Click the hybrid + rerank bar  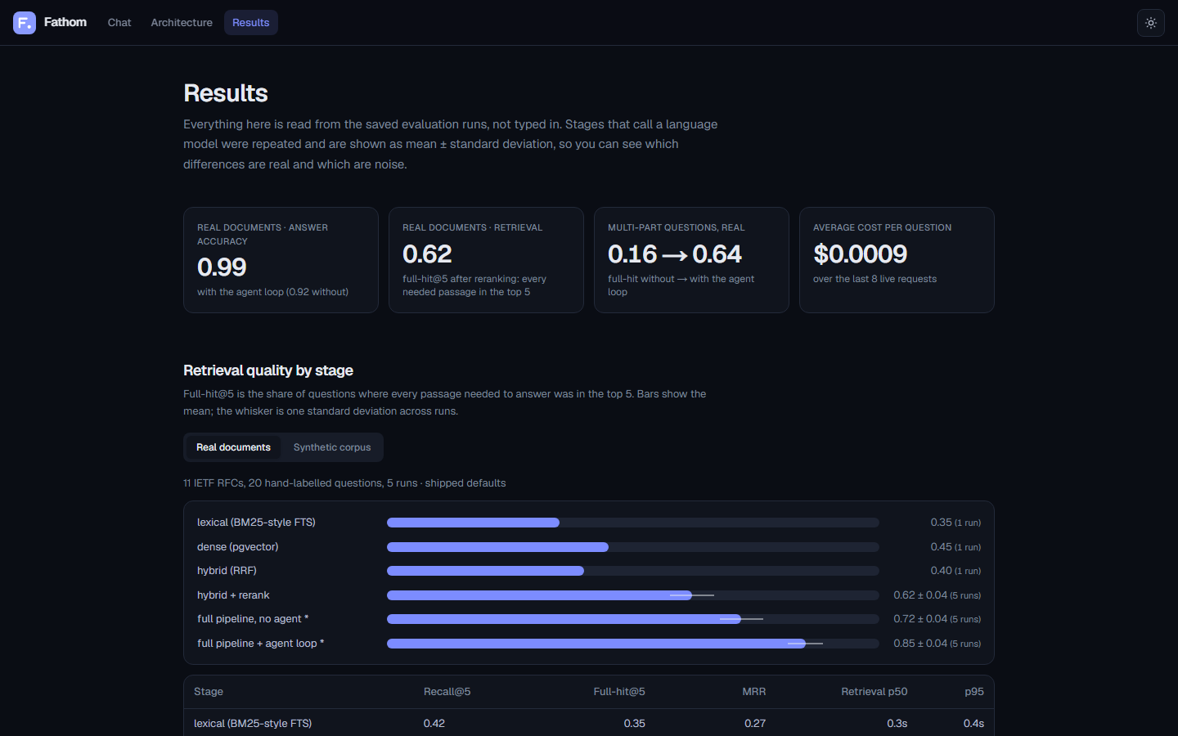[633, 595]
